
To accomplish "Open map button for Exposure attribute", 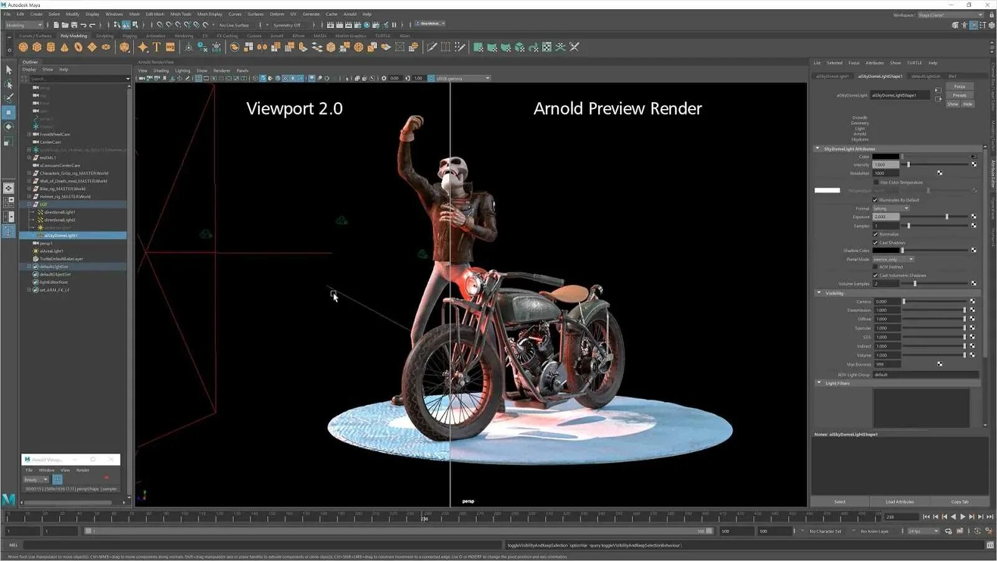I will (974, 217).
